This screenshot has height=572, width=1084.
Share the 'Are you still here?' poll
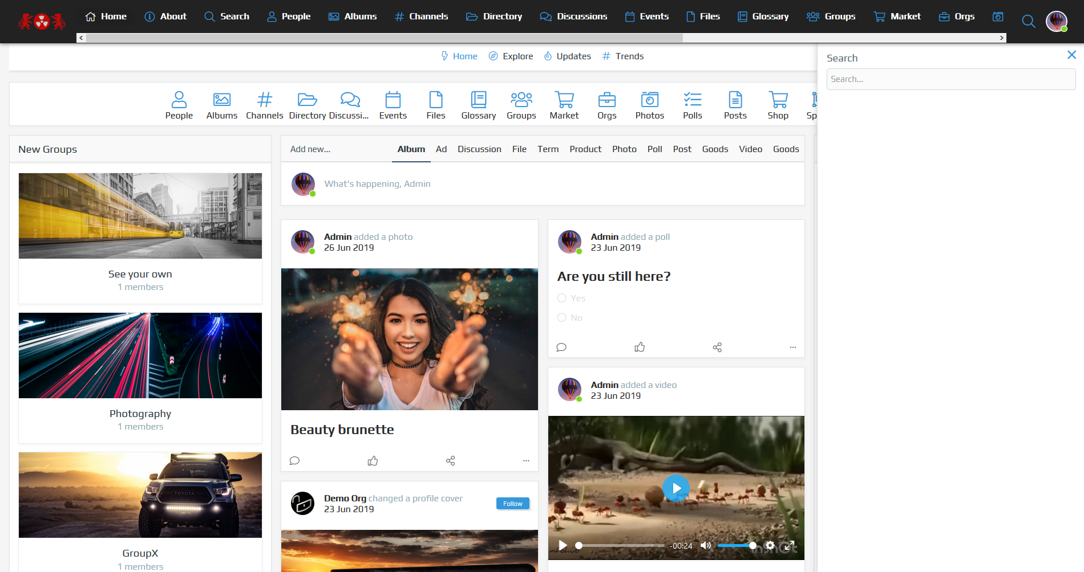click(717, 348)
